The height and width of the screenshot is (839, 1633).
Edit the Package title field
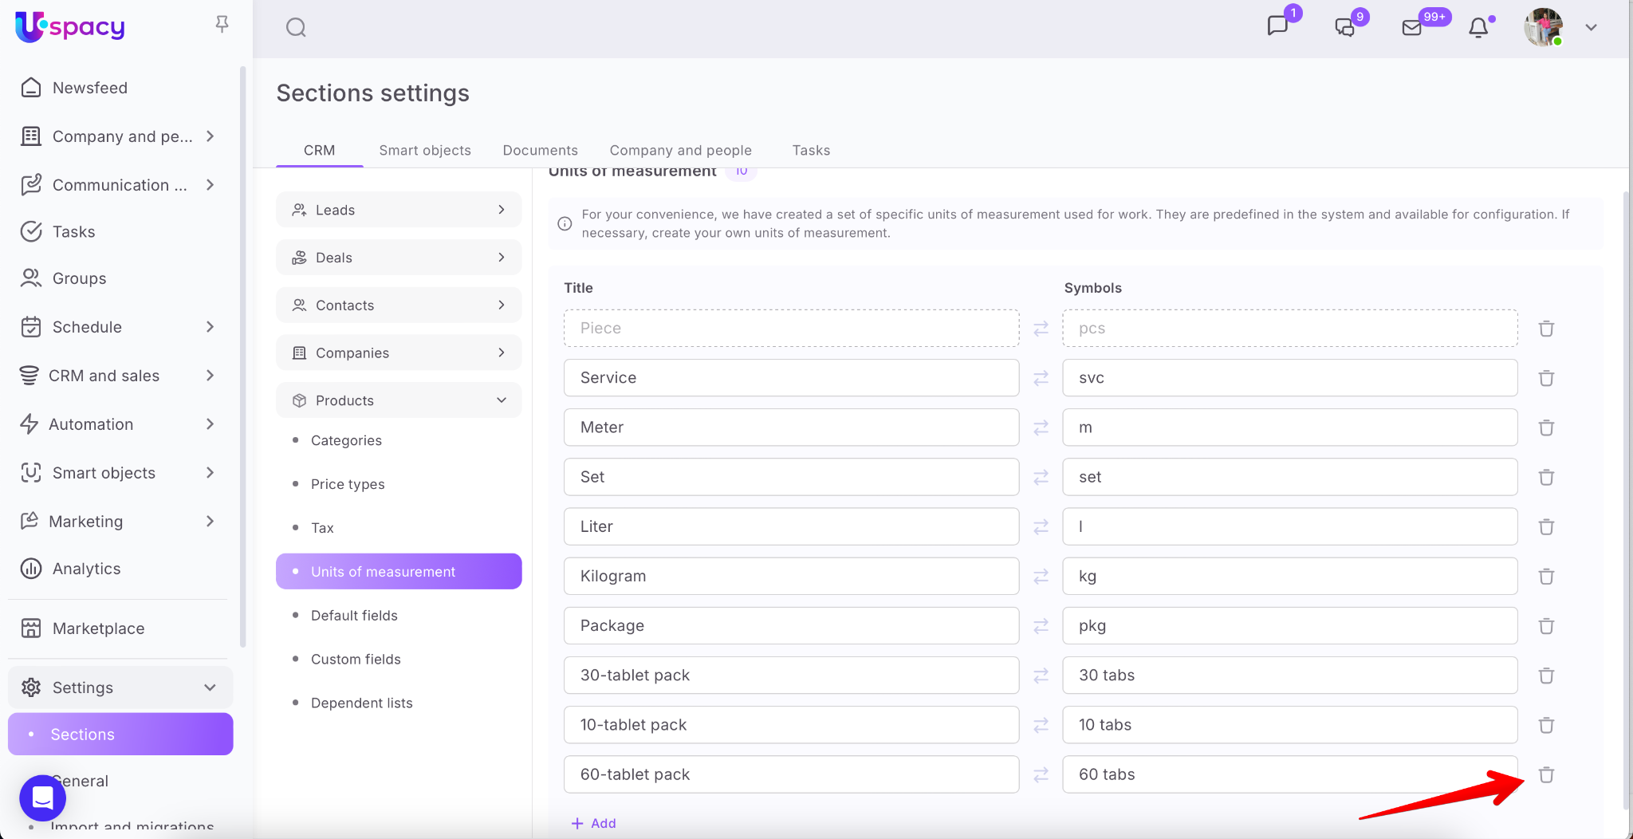coord(791,626)
